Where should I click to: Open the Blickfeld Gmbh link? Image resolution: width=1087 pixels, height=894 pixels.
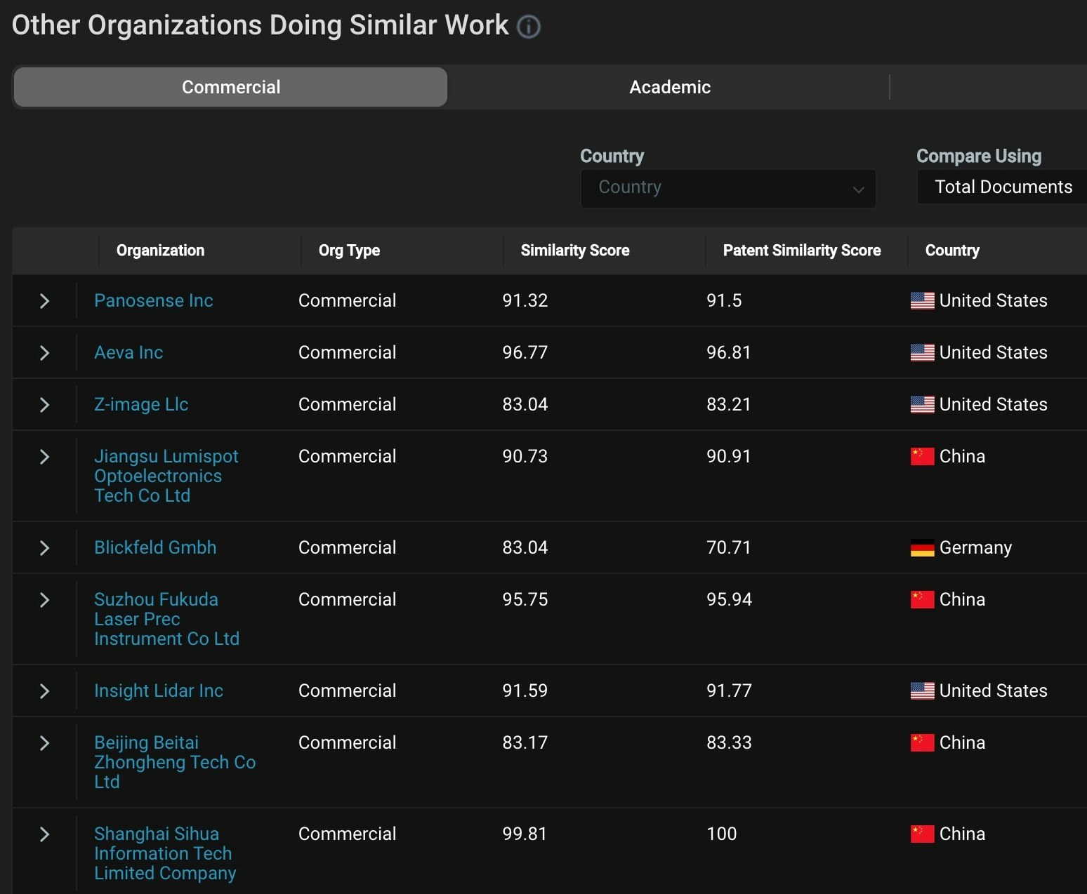155,547
